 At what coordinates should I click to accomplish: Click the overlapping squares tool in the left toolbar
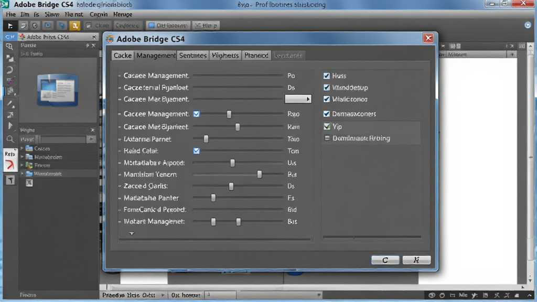[x=10, y=58]
